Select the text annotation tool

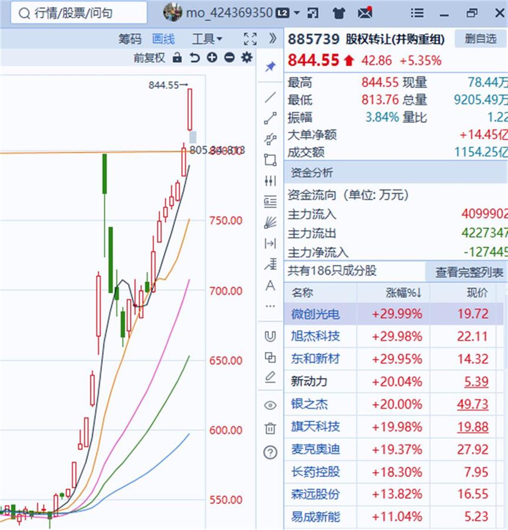pos(270,286)
